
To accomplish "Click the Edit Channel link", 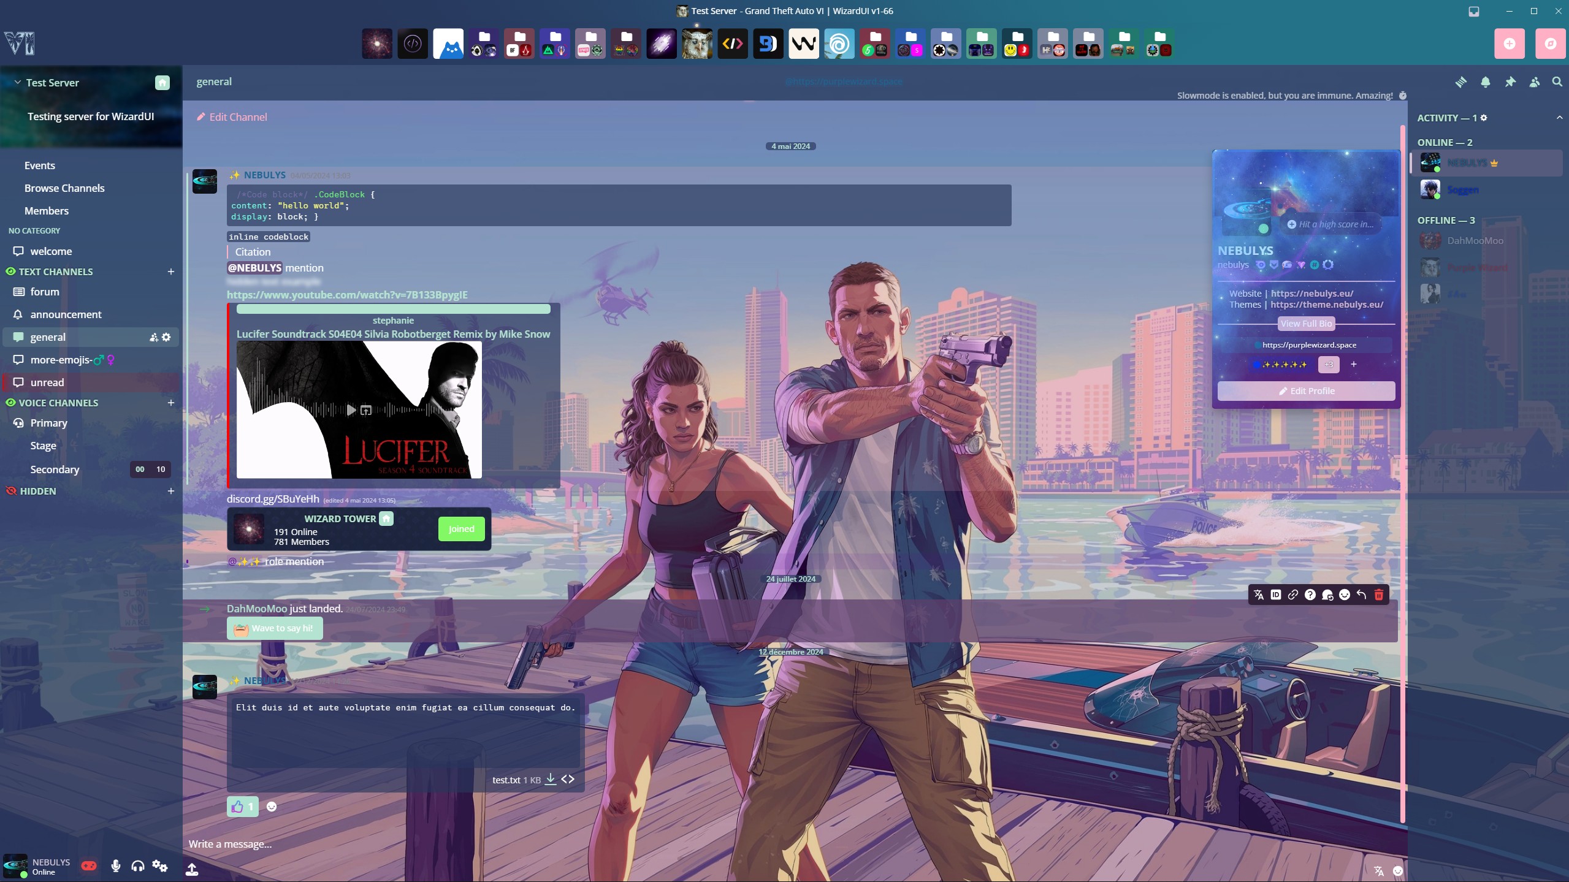I will click(232, 117).
